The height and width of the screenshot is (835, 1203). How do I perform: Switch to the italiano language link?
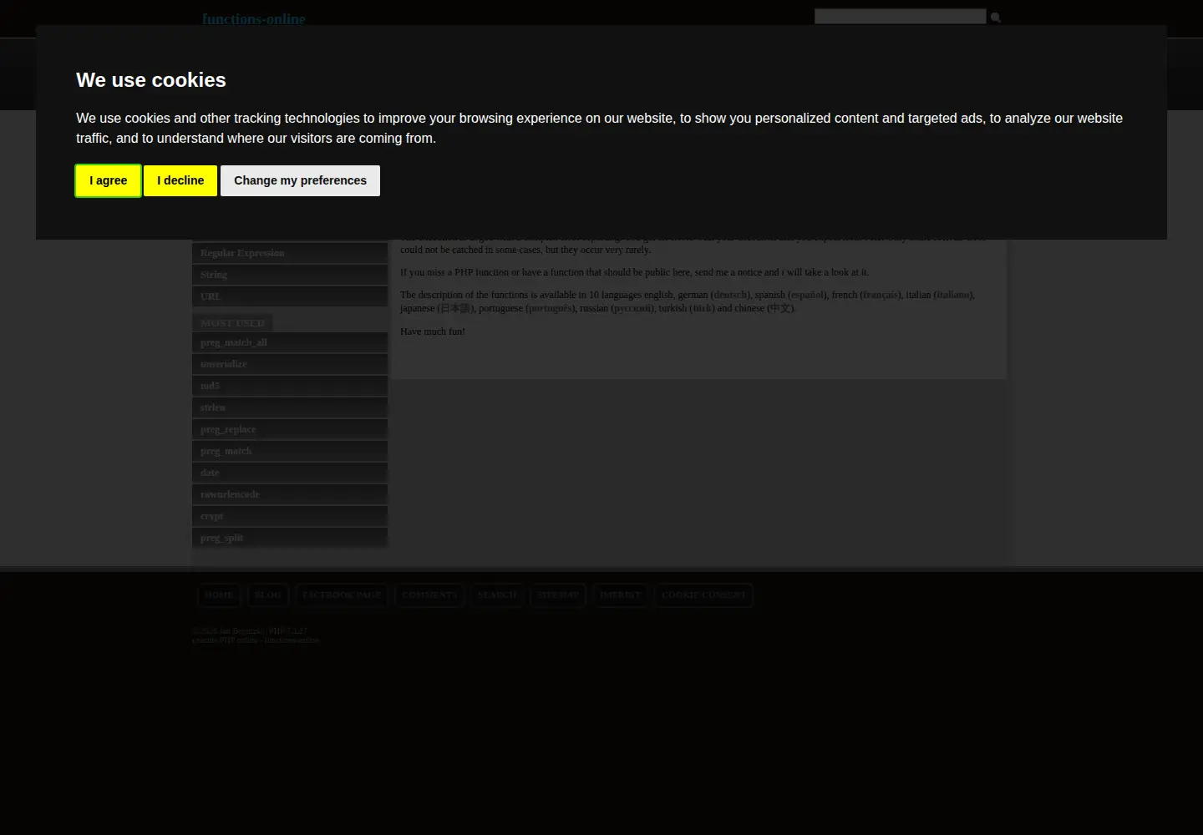click(953, 295)
